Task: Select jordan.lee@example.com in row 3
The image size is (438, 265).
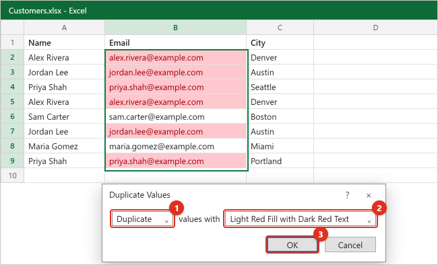Action: (x=175, y=72)
